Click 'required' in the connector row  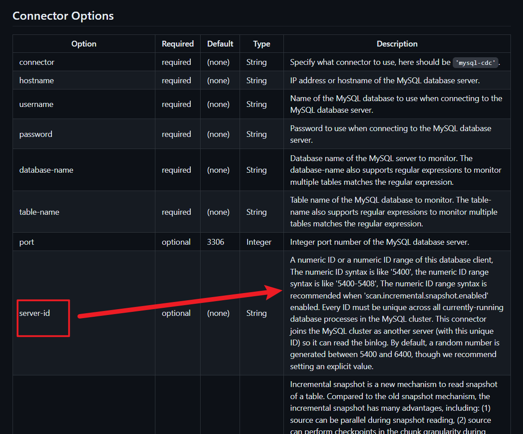tap(176, 62)
